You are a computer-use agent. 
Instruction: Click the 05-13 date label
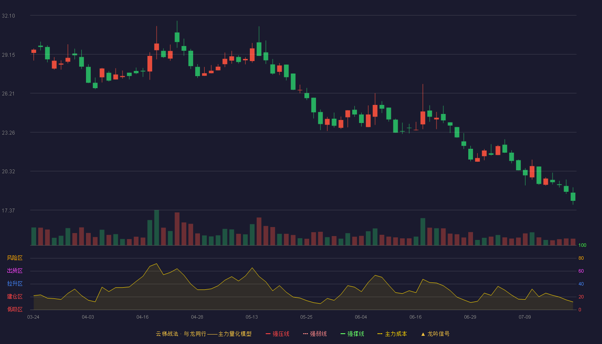252,317
